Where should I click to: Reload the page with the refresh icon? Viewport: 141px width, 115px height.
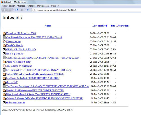point(17,10)
